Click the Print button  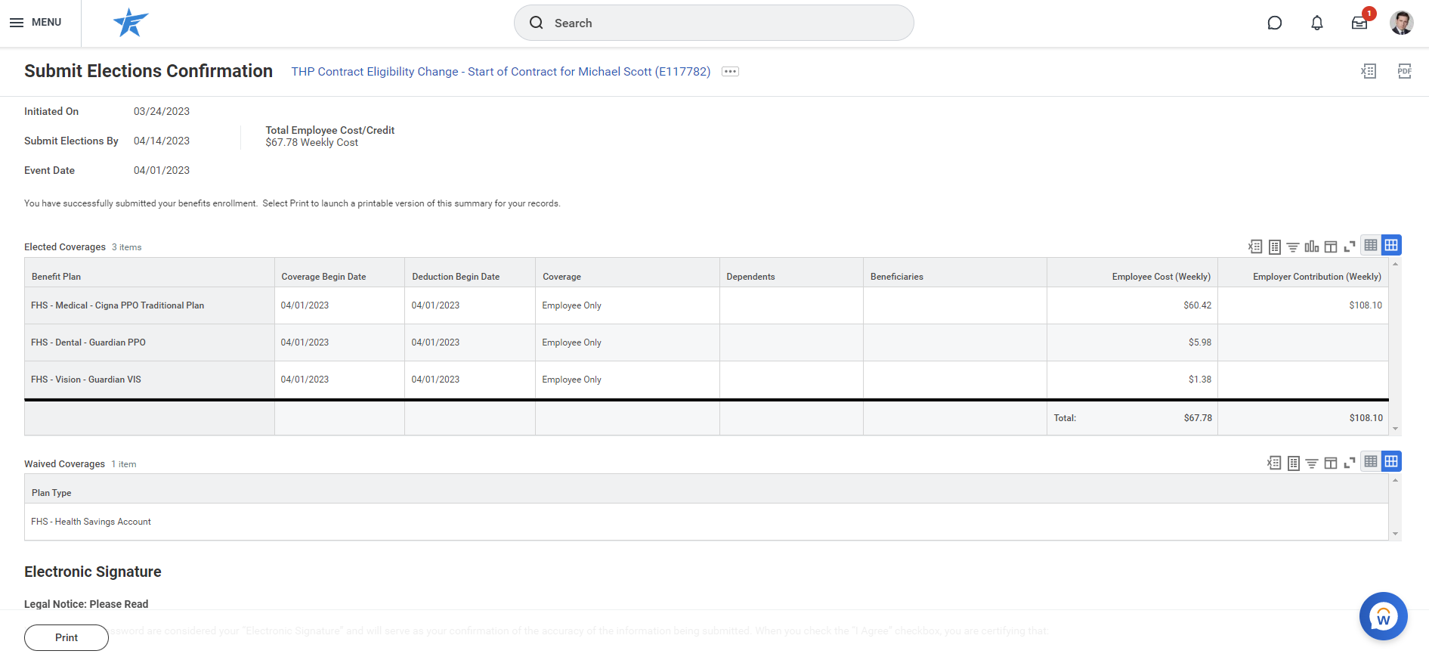click(x=67, y=637)
